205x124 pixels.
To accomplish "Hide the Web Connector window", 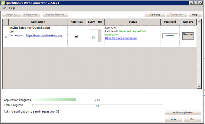I will [x=173, y=120].
